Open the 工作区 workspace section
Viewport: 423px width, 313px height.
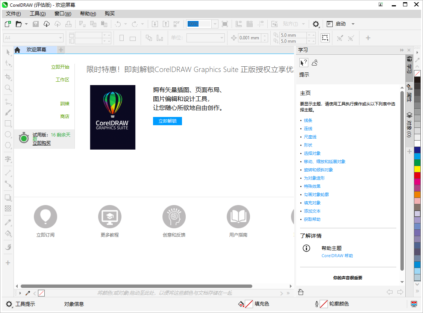click(62, 80)
